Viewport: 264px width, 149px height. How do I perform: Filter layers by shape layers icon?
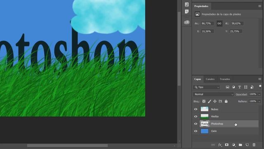coord(246,87)
